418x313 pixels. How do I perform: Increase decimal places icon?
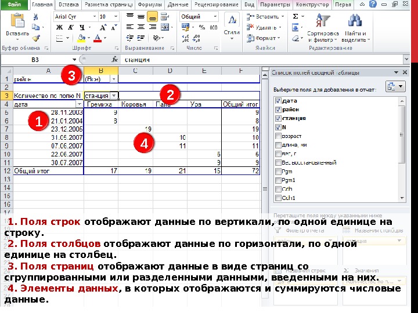(x=185, y=39)
